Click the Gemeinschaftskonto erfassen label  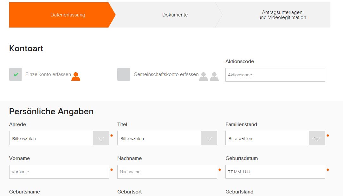[x=166, y=74]
